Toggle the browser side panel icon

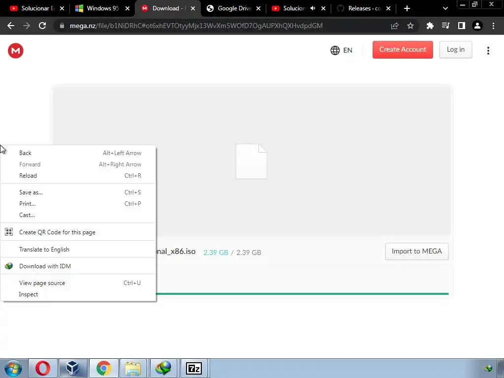[x=462, y=26]
